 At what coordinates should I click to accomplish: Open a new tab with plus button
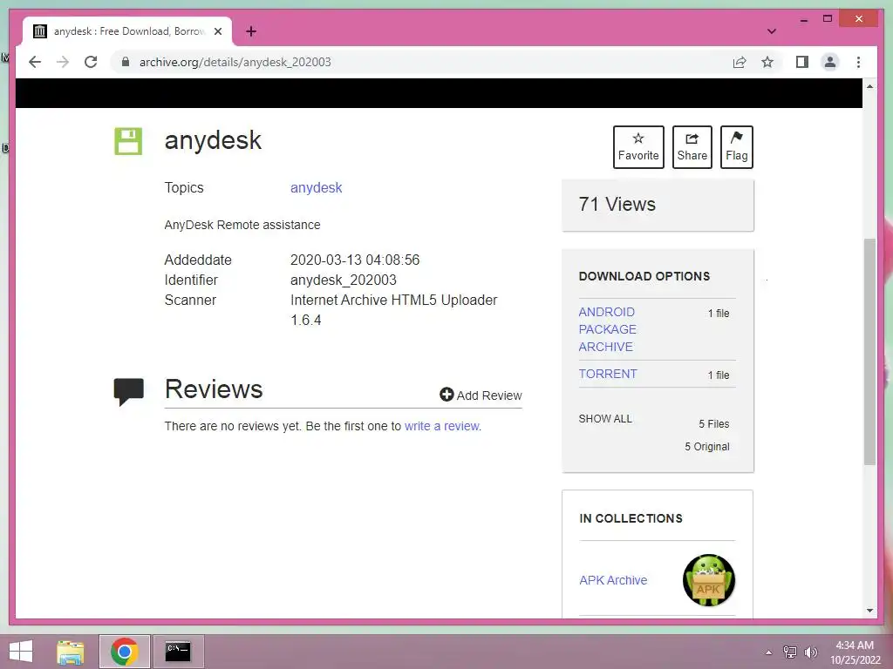tap(251, 31)
